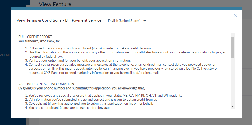The height and width of the screenshot is (125, 252).
Task: Click the bold 'By giving us your phone number' line
Action: pyautogui.click(x=81, y=88)
